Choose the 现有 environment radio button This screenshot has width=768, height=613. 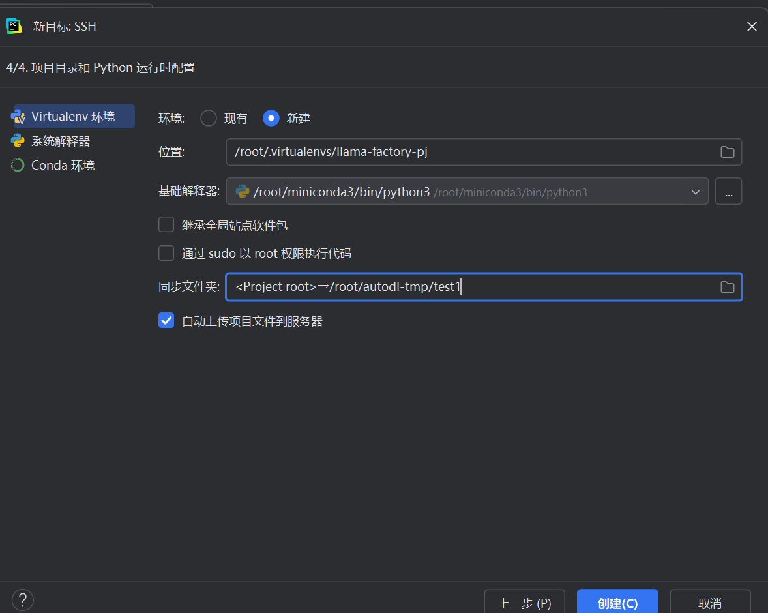coord(209,118)
